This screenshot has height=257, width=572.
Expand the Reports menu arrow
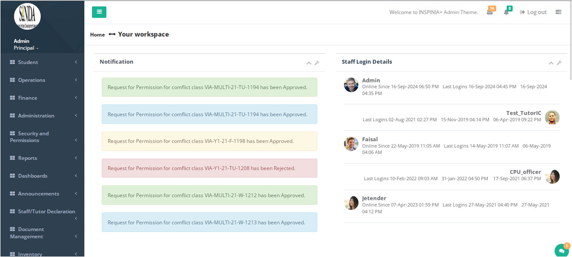click(x=76, y=158)
